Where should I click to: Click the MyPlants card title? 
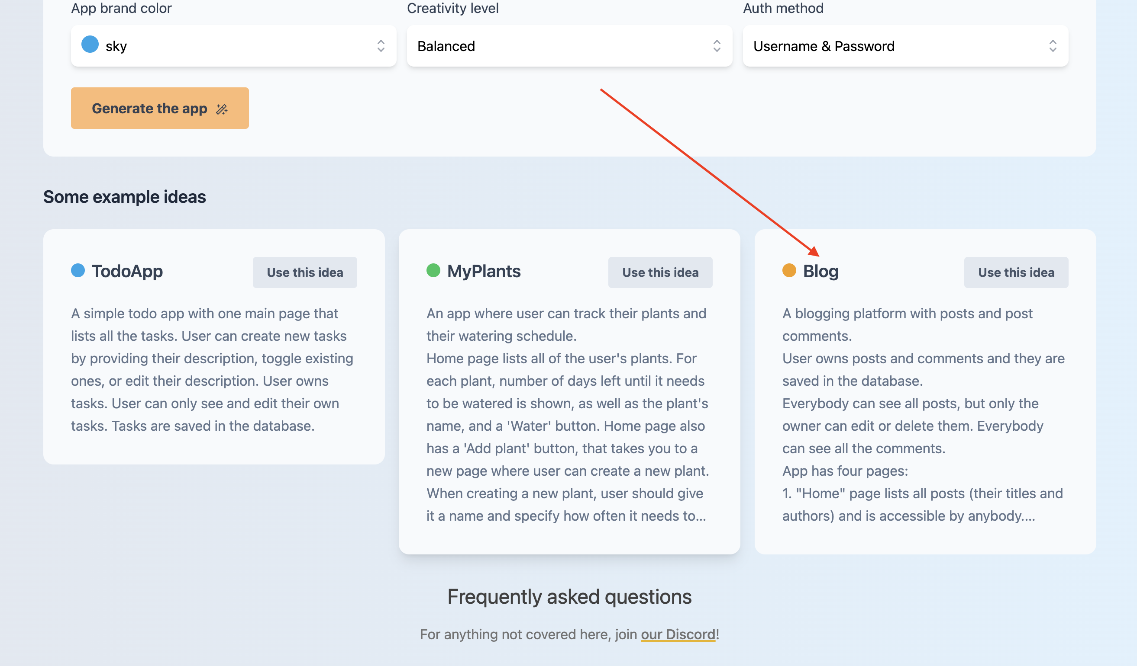484,271
